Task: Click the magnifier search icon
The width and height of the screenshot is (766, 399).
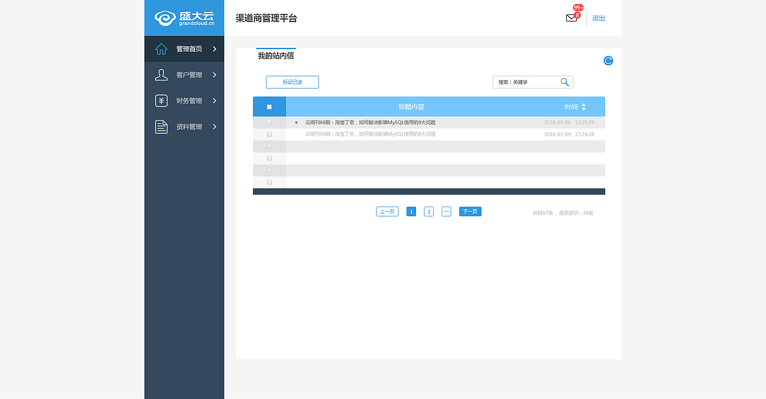Action: pos(564,82)
